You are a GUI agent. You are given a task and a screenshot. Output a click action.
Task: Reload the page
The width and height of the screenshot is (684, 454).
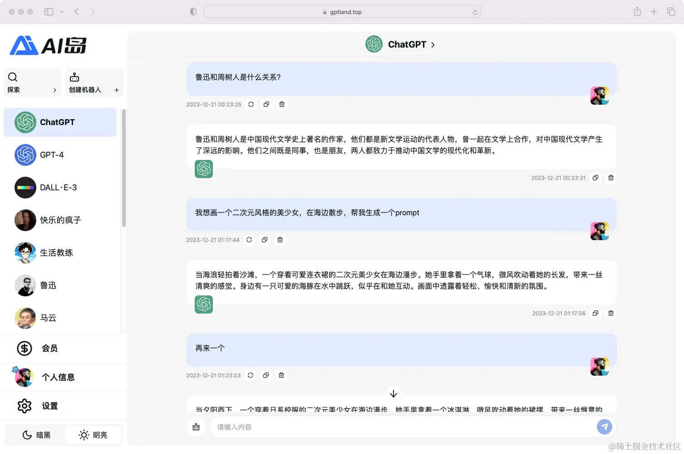(475, 12)
